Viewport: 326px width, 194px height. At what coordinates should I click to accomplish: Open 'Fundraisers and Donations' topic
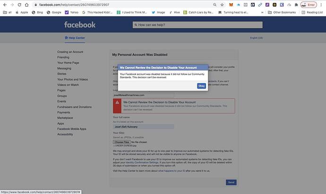[75, 107]
